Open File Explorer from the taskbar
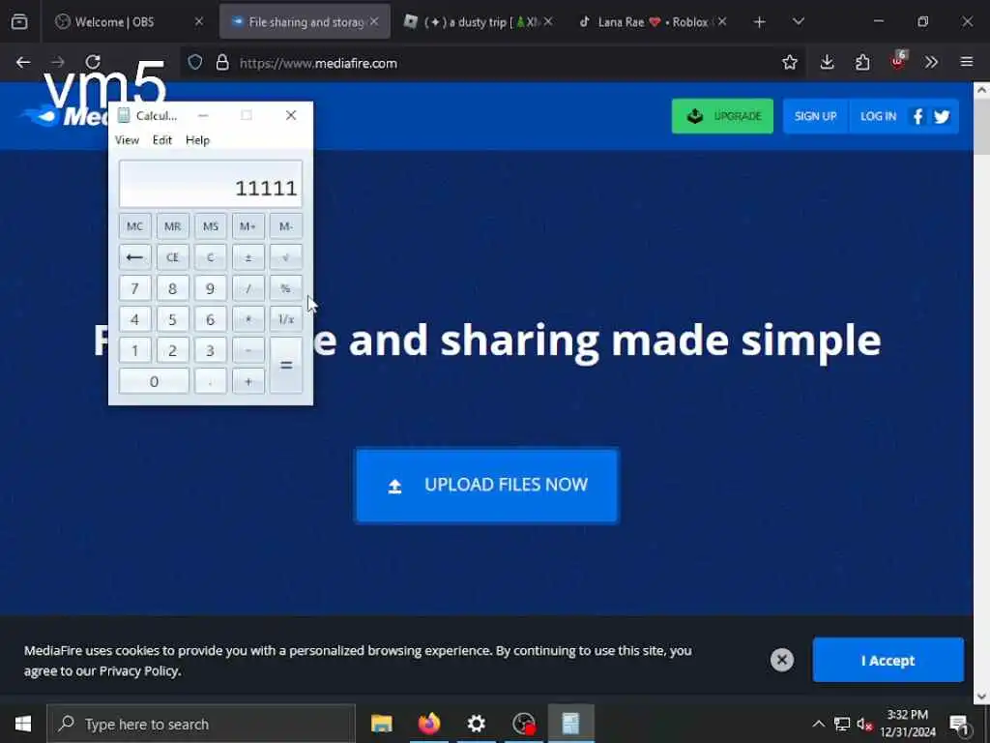 coord(381,724)
